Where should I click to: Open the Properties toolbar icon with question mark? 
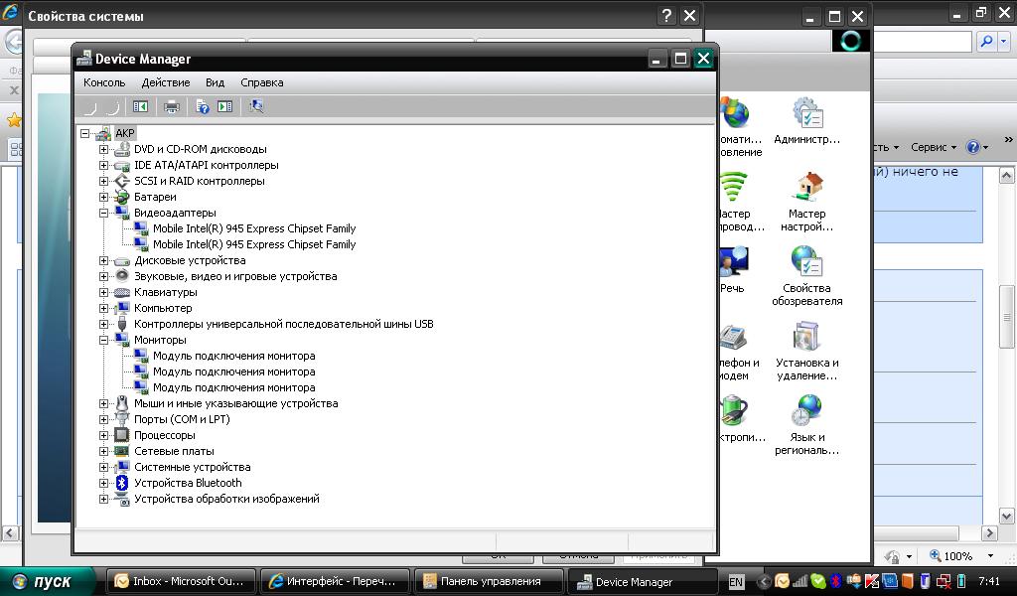coord(203,106)
